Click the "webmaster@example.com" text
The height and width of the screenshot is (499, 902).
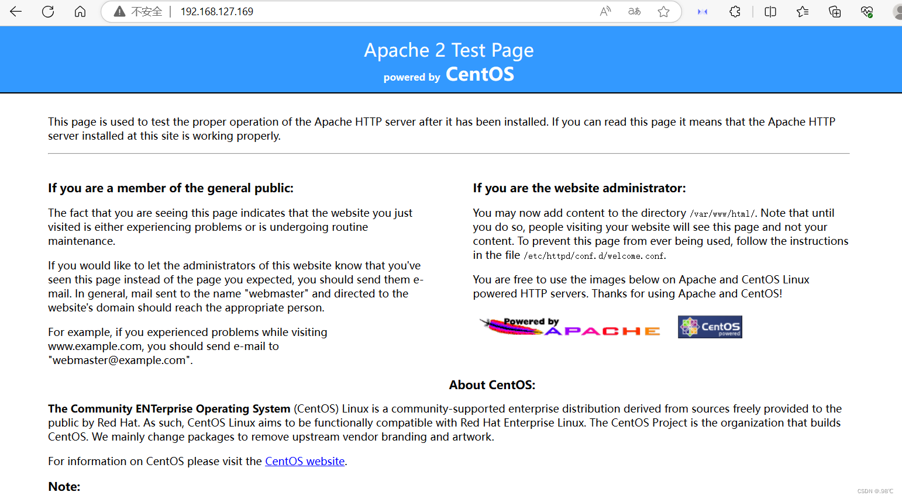119,360
